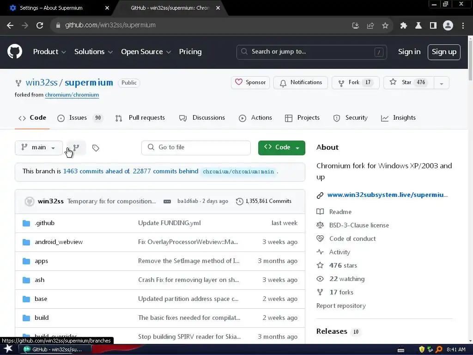Open the android_webview folder
473x355 pixels.
pos(59,242)
